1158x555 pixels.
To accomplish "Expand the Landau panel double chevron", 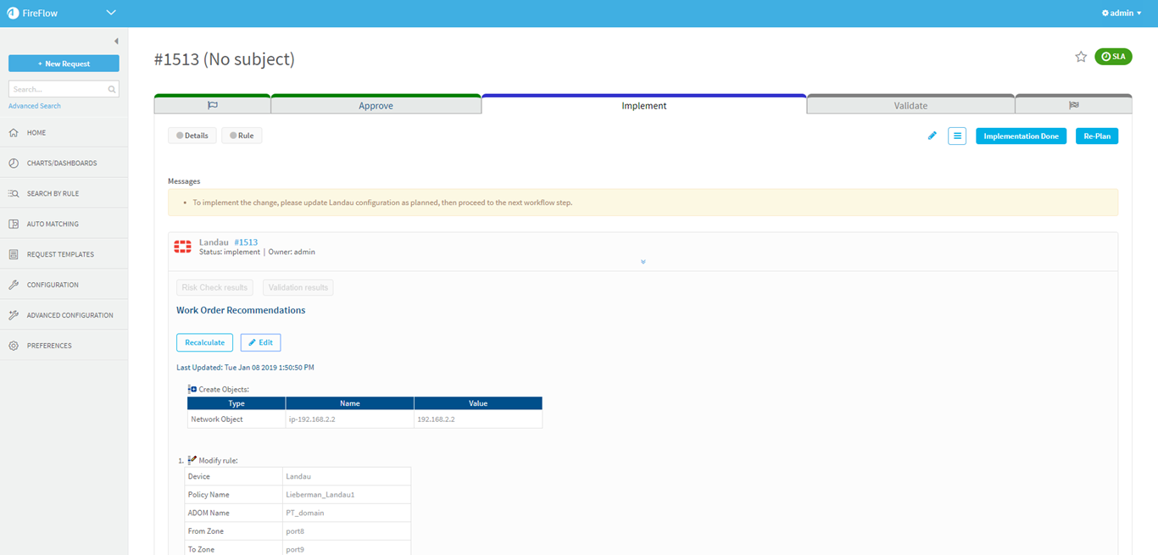I will click(643, 262).
